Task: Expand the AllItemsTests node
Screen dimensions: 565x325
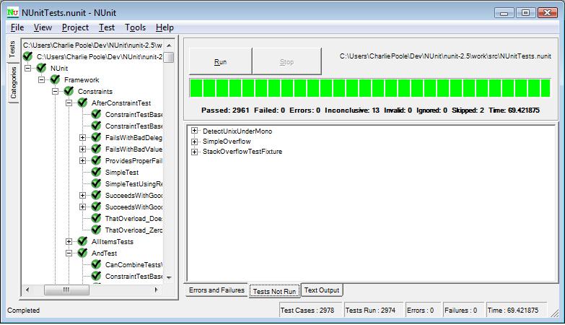Action: 69,241
